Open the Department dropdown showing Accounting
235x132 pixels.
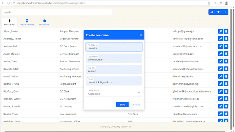[x=114, y=92]
